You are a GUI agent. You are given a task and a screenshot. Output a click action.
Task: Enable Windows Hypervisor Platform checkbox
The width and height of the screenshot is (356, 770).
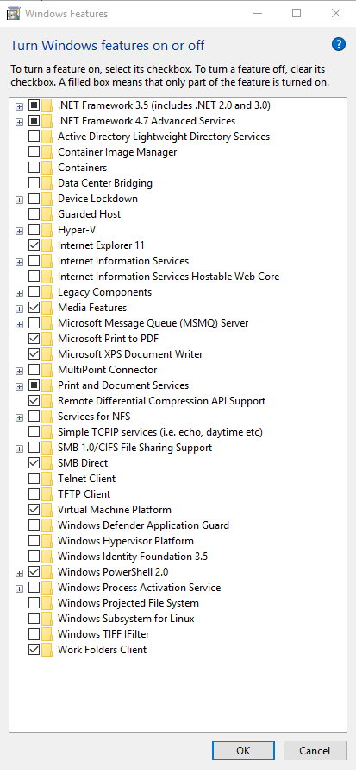click(x=34, y=541)
